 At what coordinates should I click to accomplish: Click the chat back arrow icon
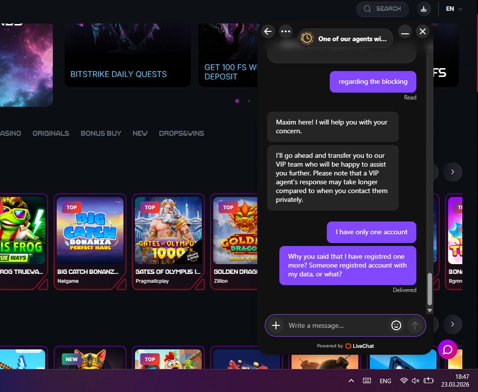pyautogui.click(x=268, y=31)
